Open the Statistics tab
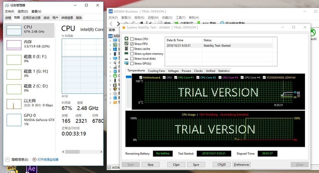The image size is (319, 173). [x=224, y=71]
